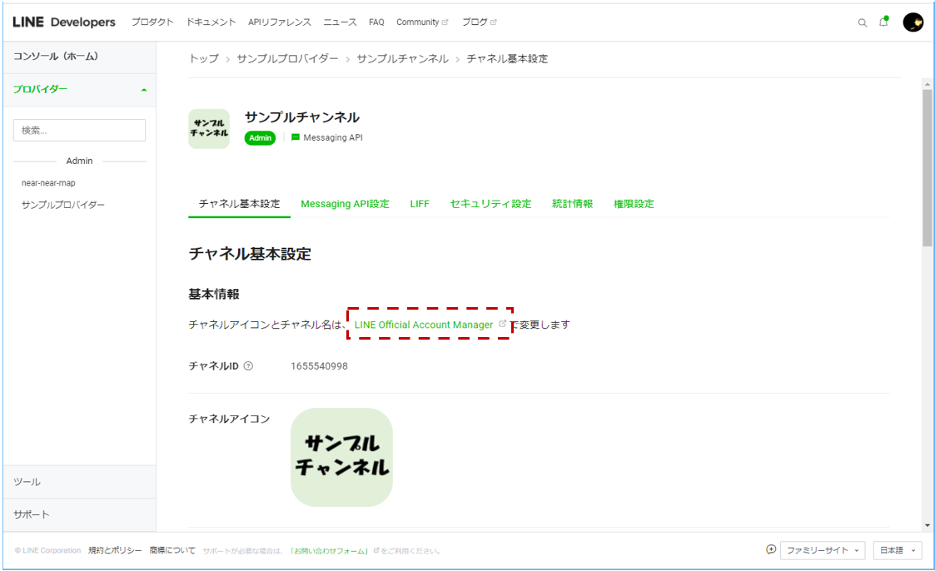Click the Messaging API flag icon

pos(294,138)
